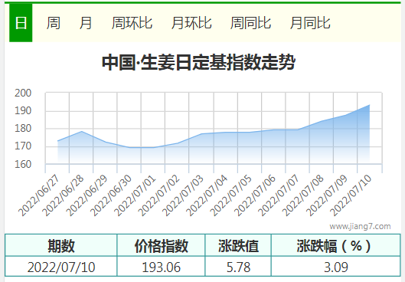Click the 2022/07/08 x-axis date label

point(303,195)
